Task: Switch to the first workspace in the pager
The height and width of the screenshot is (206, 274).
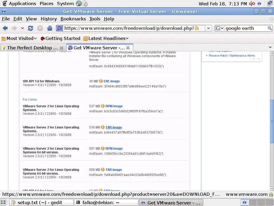Action: 245,203
